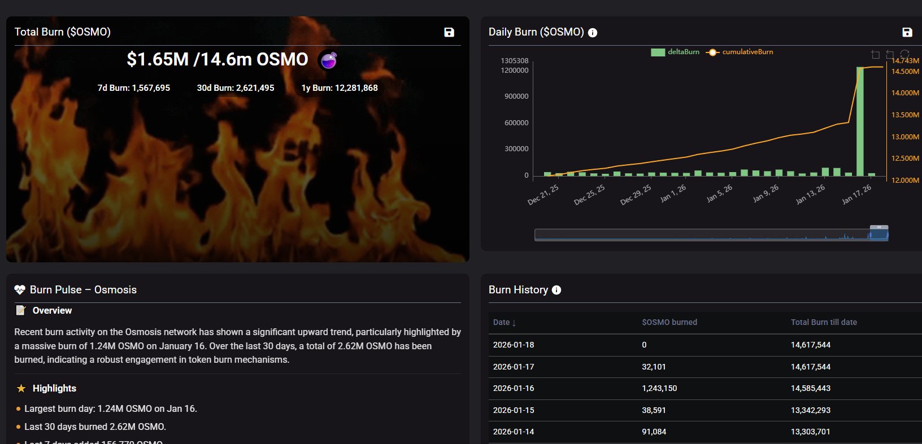Viewport: 922px width, 444px height.
Task: Click the Total Burn till date column header
Action: (824, 322)
